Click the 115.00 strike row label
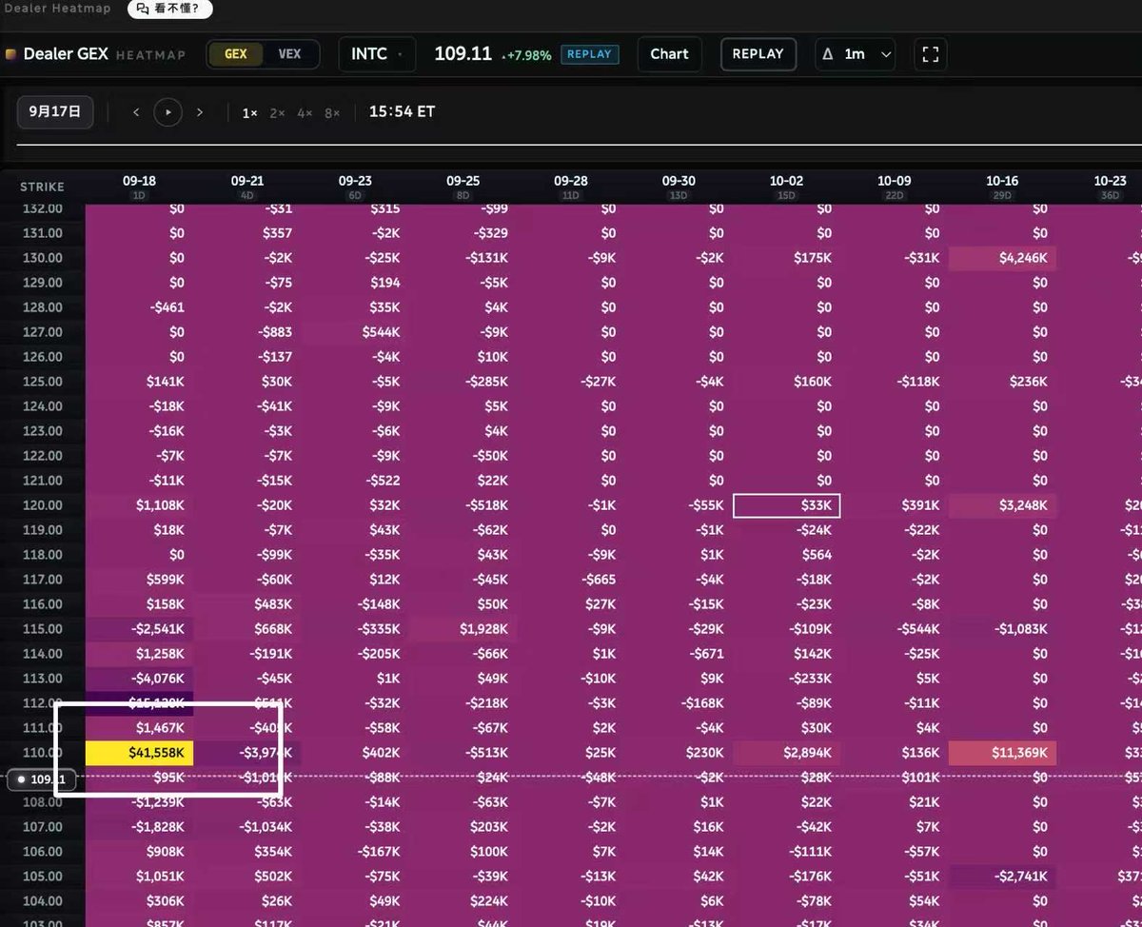This screenshot has height=927, width=1142. point(42,629)
